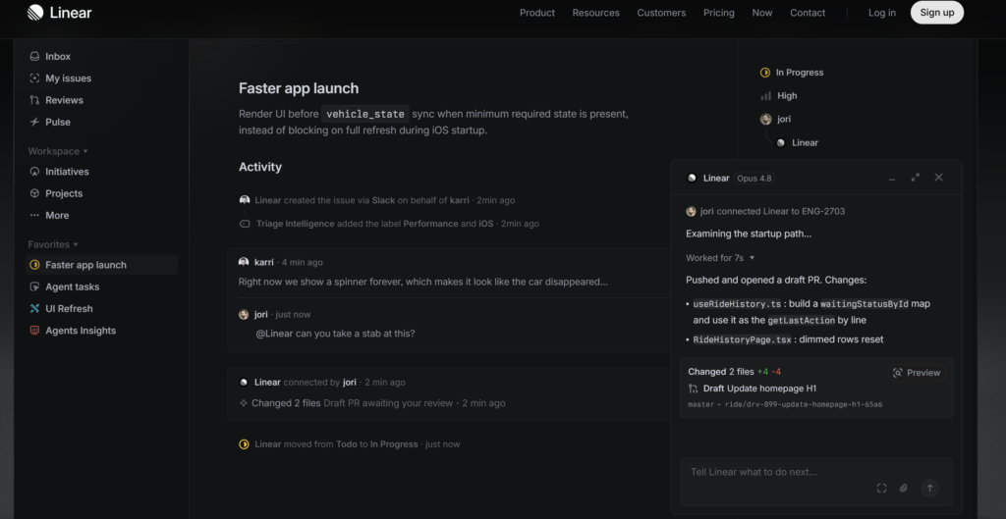Click the send arrow button in chat
Image resolution: width=1006 pixels, height=519 pixels.
point(929,489)
